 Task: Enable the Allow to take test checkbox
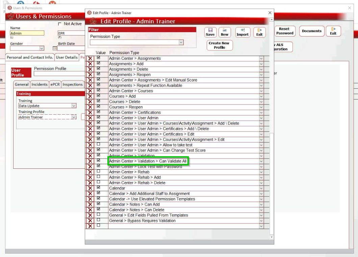click(x=99, y=144)
